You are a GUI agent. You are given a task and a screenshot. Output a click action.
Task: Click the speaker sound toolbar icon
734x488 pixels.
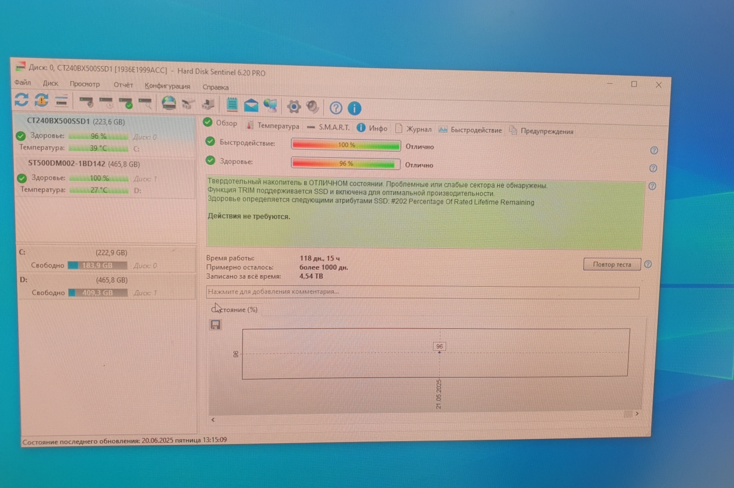click(312, 107)
